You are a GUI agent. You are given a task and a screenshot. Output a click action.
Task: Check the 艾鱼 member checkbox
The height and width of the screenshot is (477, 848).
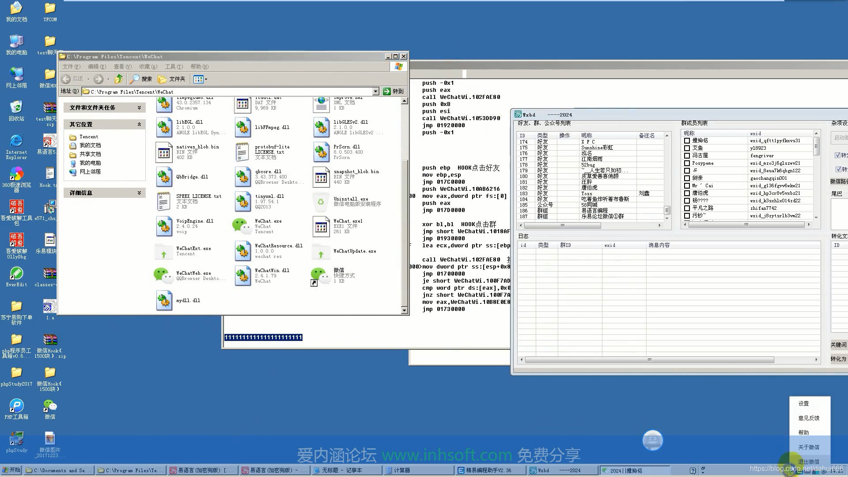click(x=687, y=148)
